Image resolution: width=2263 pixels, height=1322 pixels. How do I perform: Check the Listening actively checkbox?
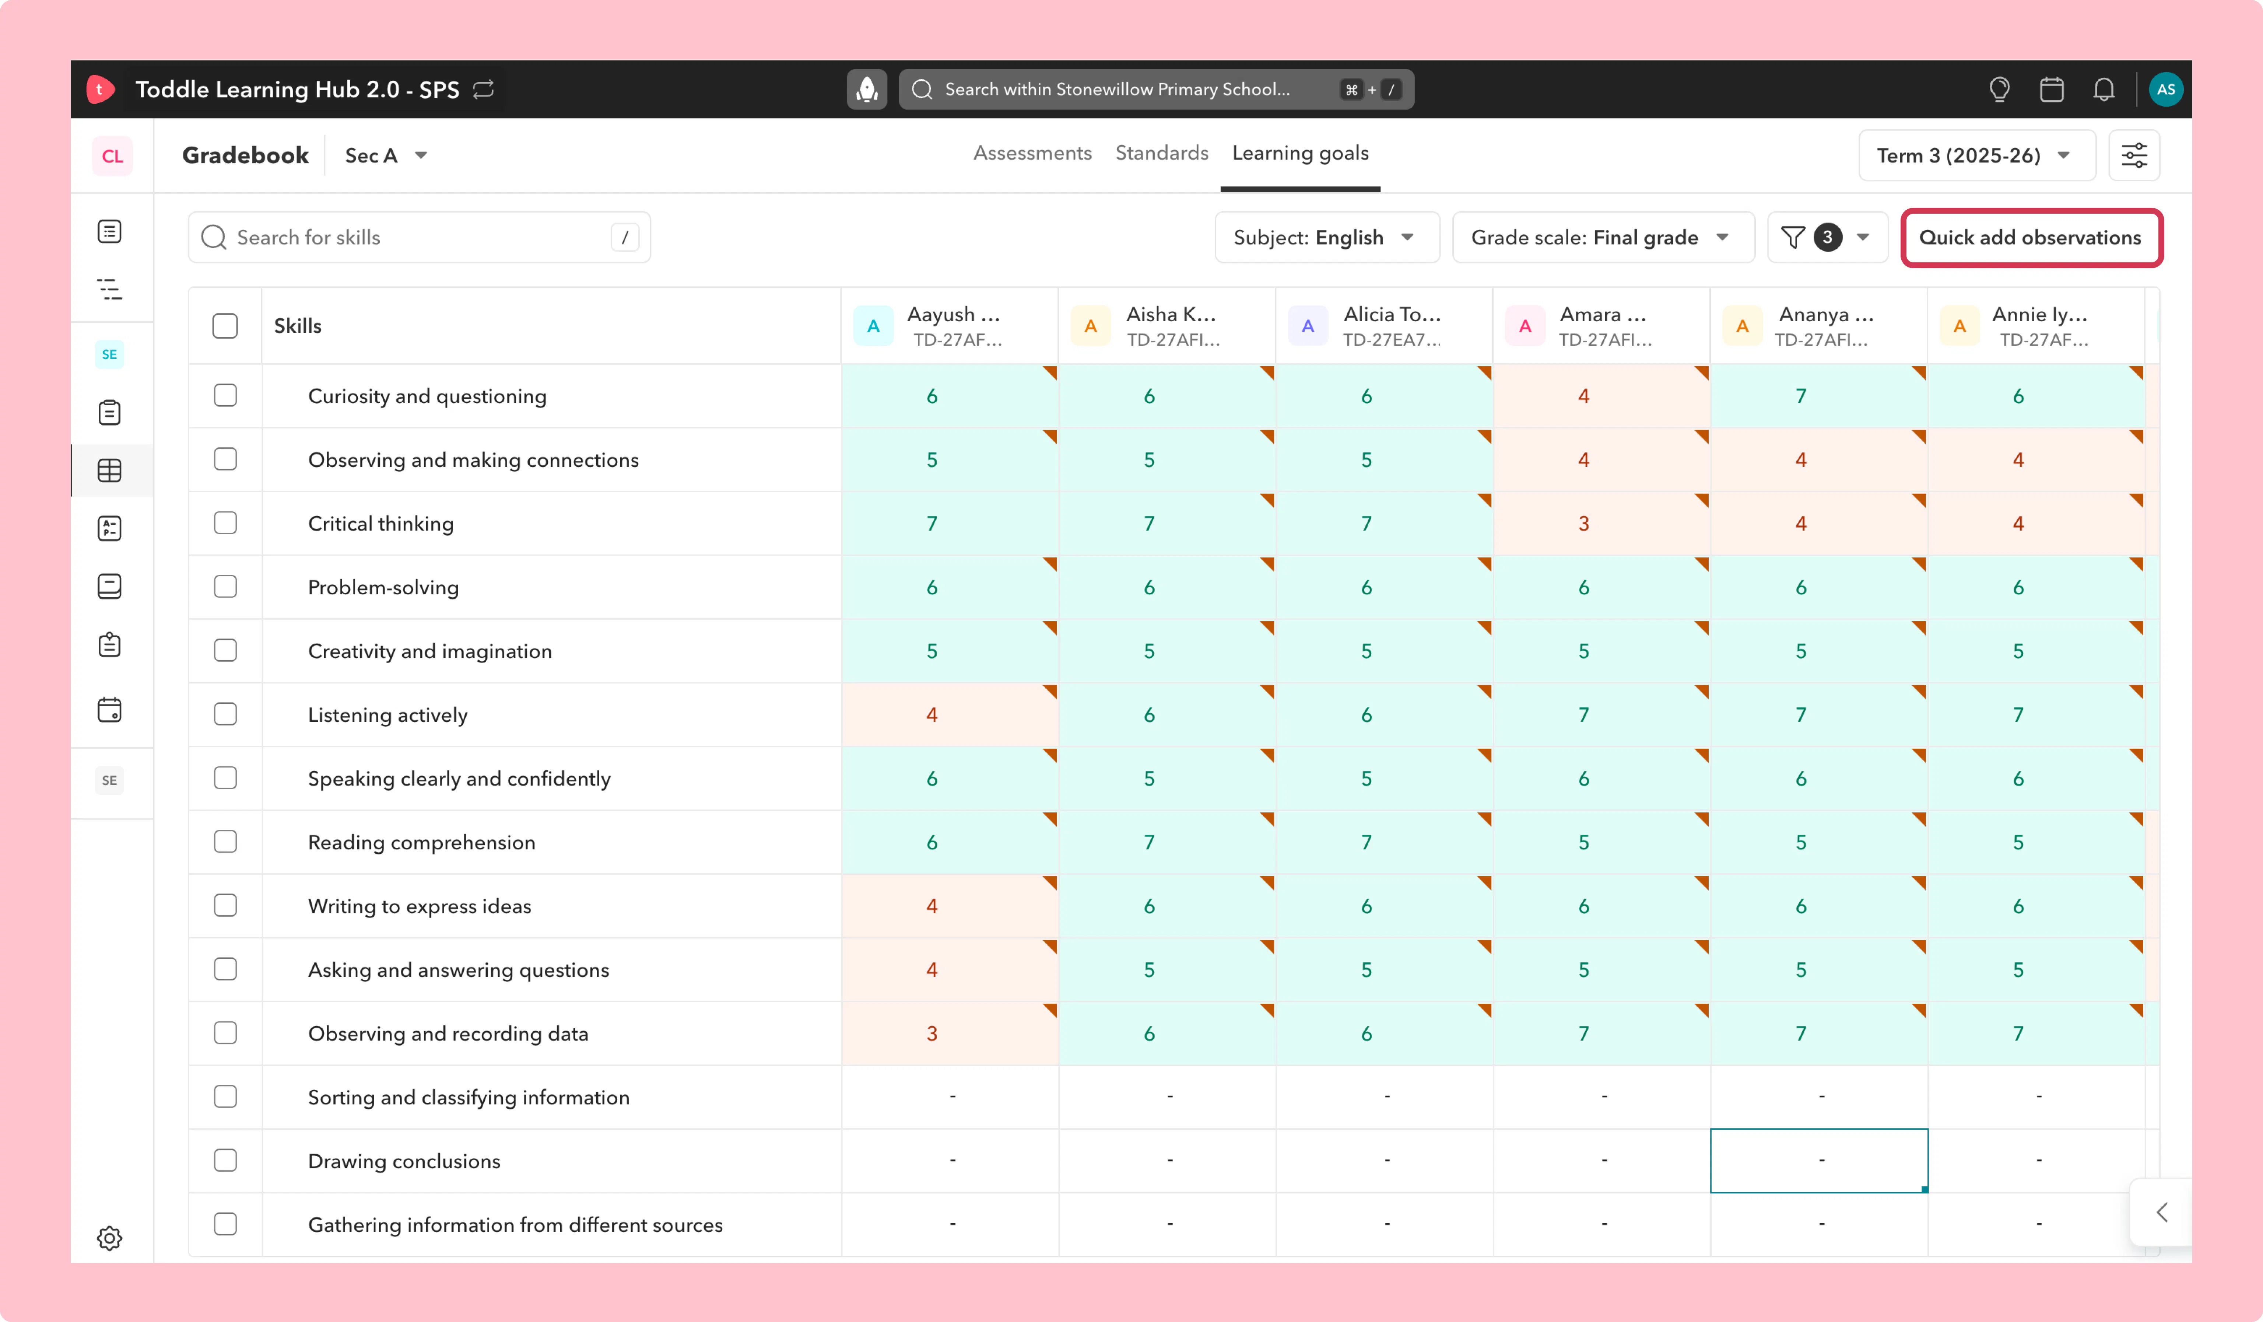coord(225,714)
